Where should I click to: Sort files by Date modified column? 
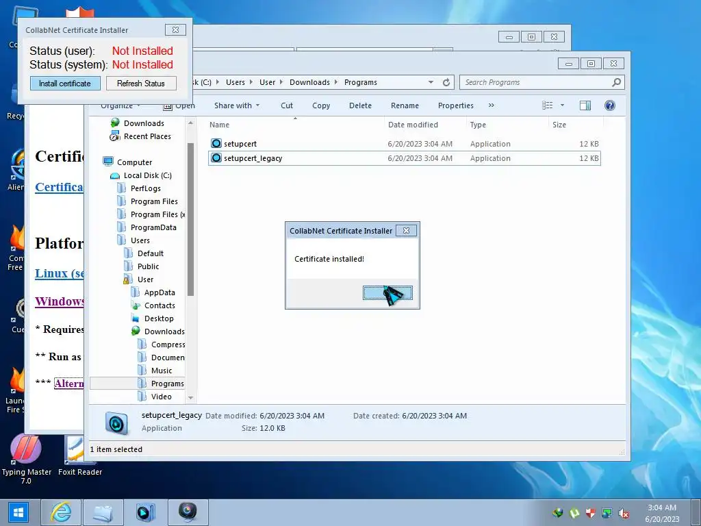[424, 125]
